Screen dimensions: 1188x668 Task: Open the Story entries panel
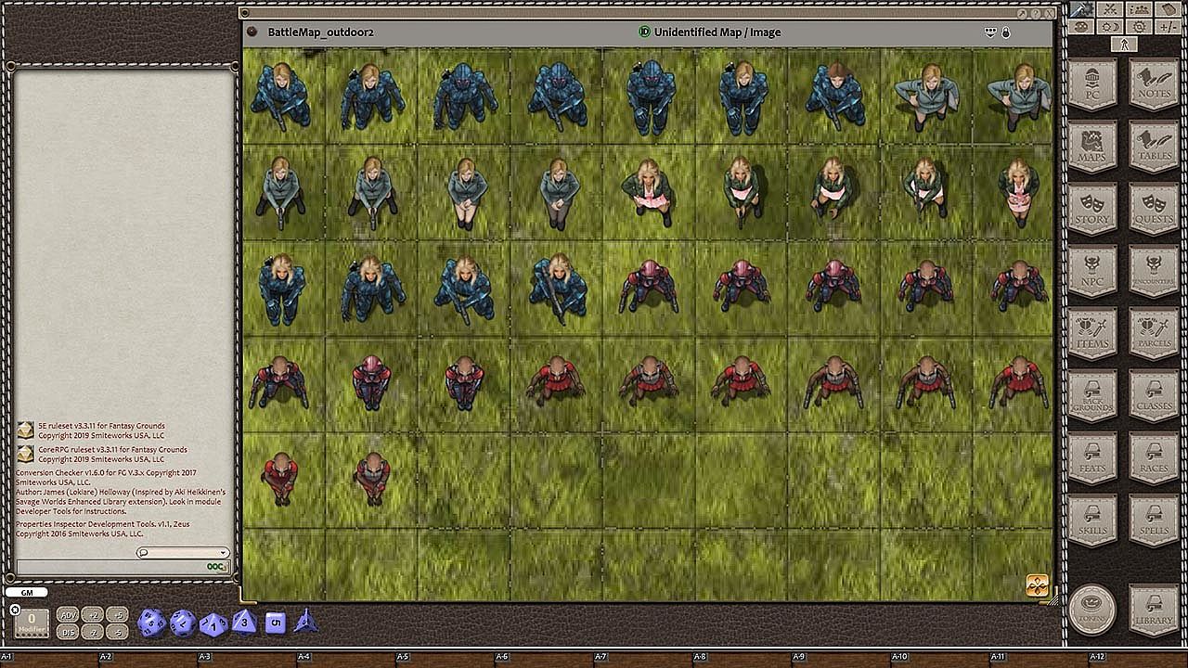1092,209
